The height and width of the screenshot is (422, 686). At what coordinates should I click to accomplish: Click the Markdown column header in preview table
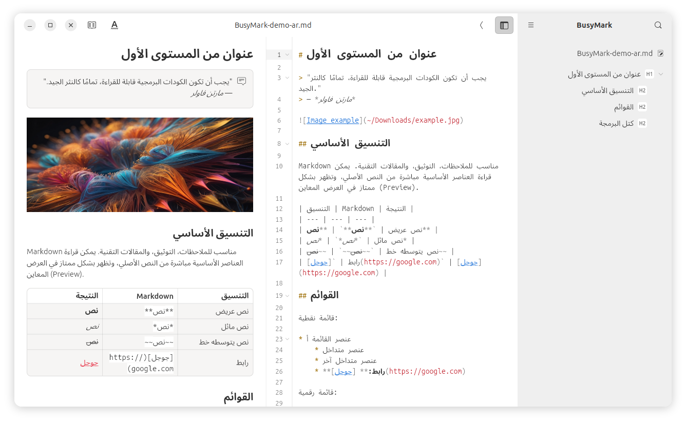pos(155,296)
